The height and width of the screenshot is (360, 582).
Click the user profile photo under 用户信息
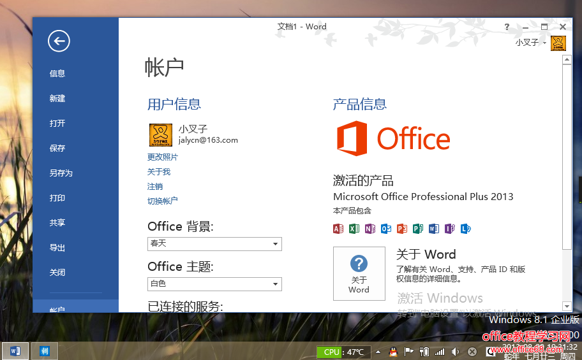point(161,135)
